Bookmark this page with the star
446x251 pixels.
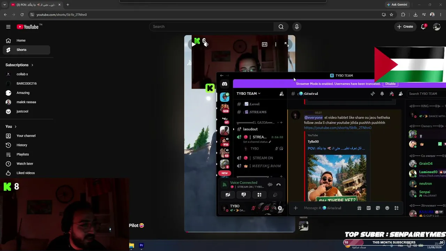(391, 15)
